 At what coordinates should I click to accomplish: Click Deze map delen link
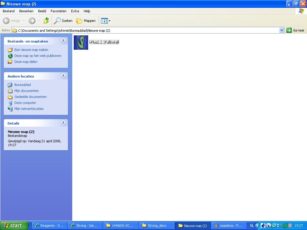tap(26, 62)
